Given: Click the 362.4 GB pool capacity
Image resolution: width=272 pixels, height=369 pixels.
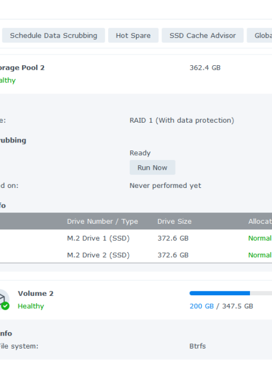Looking at the screenshot, I should (x=205, y=68).
